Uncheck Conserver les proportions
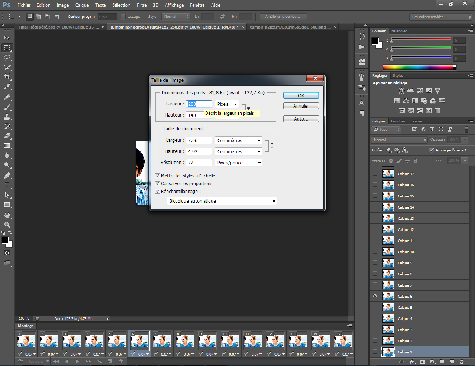Image resolution: width=475 pixels, height=366 pixels. pyautogui.click(x=157, y=184)
